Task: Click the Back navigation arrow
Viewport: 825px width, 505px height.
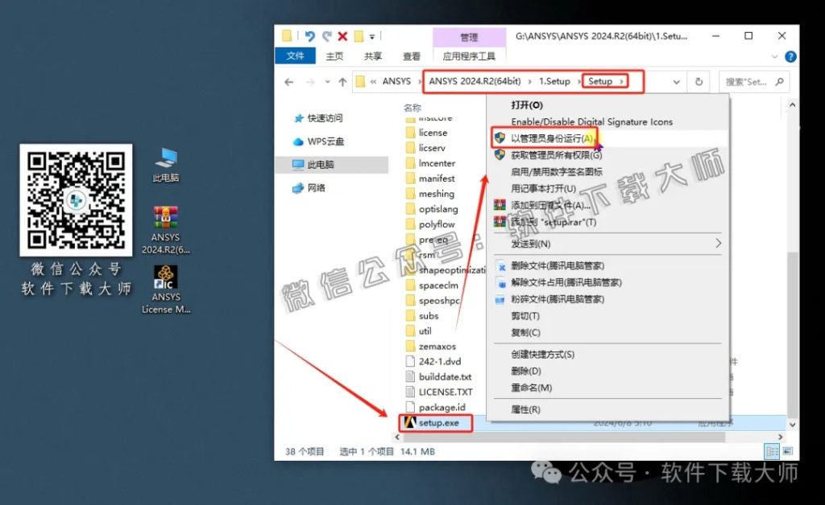Action: pyautogui.click(x=288, y=81)
